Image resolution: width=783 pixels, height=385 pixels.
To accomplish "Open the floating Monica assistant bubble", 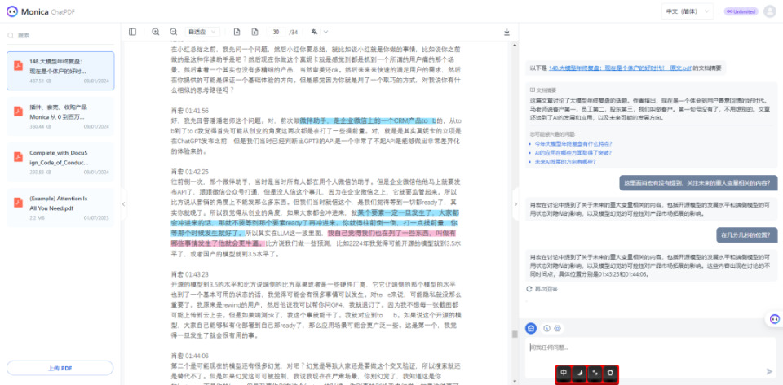I will (775, 319).
